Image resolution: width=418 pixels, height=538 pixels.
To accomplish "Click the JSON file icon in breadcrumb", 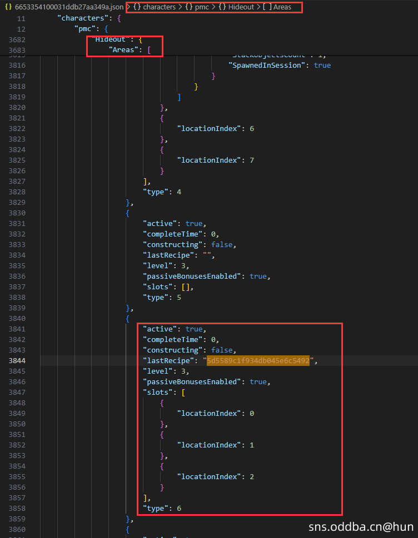I will click(8, 7).
